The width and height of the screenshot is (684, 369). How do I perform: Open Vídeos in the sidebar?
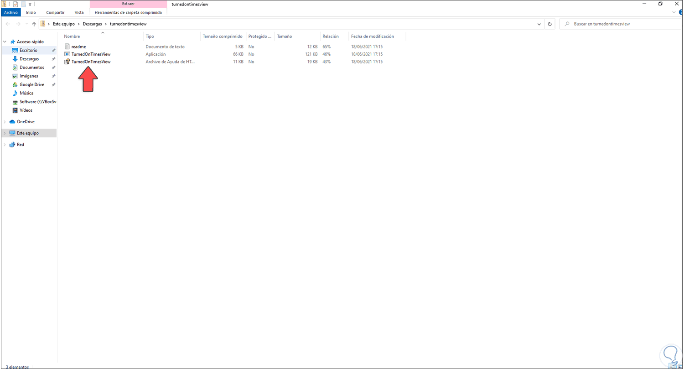coord(26,110)
